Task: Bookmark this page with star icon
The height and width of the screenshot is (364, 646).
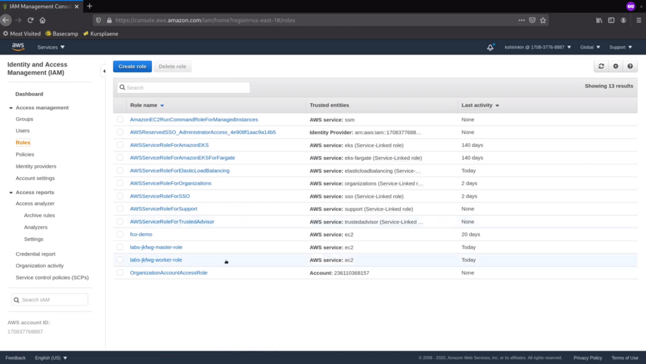Action: pos(543,20)
